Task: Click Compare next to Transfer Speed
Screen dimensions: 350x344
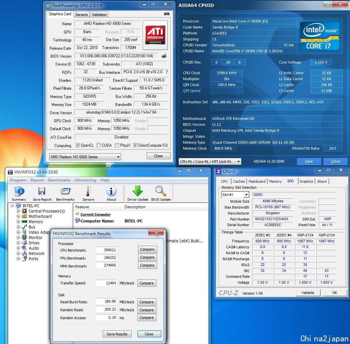Action: (146, 283)
